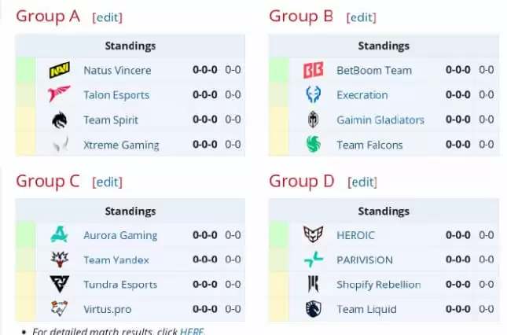Click the Aurora Gaming logo
This screenshot has height=335, width=507.
(59, 235)
